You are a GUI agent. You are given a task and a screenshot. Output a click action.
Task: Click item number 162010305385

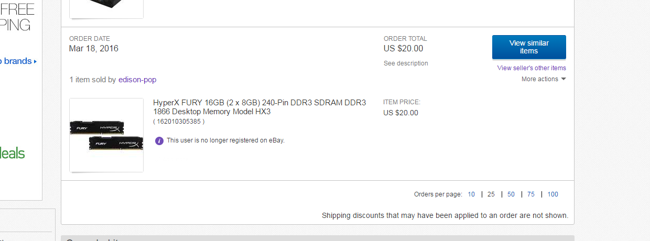[x=179, y=122]
